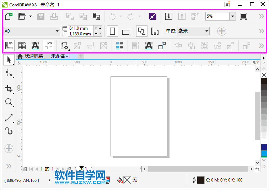Toggle Show Grid
The height and width of the screenshot is (190, 269).
point(22,46)
